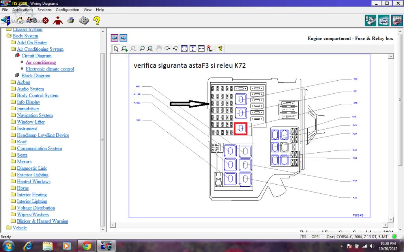The width and height of the screenshot is (404, 252).
Task: Click the large yellow question mark help
Action: pos(97,20)
